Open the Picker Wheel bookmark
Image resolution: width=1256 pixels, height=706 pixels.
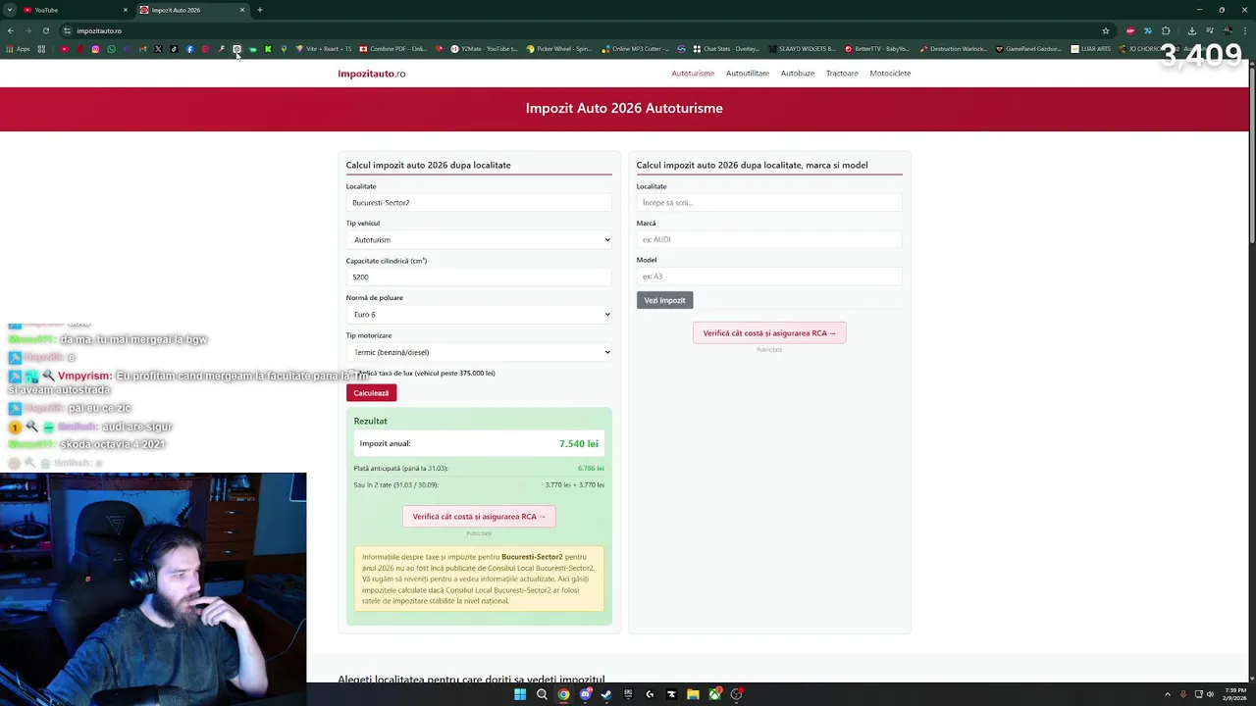558,49
